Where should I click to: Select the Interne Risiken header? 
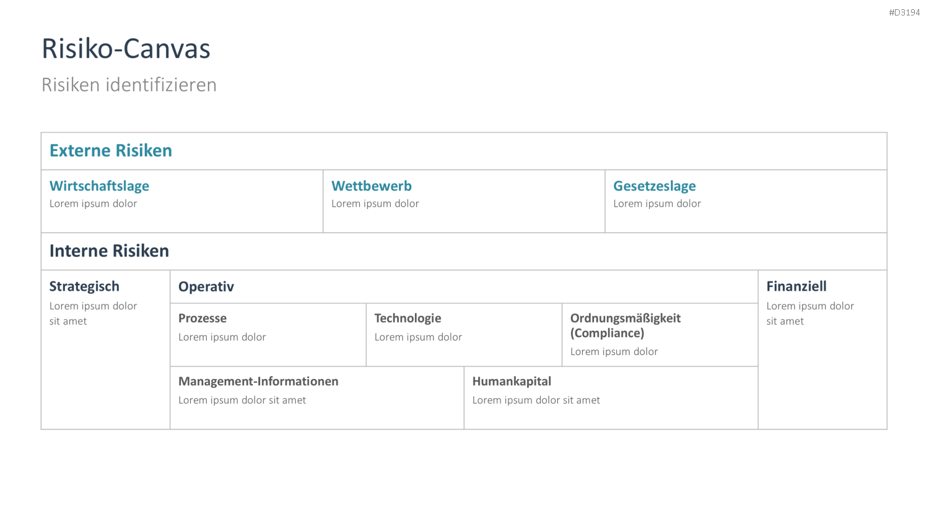[109, 250]
